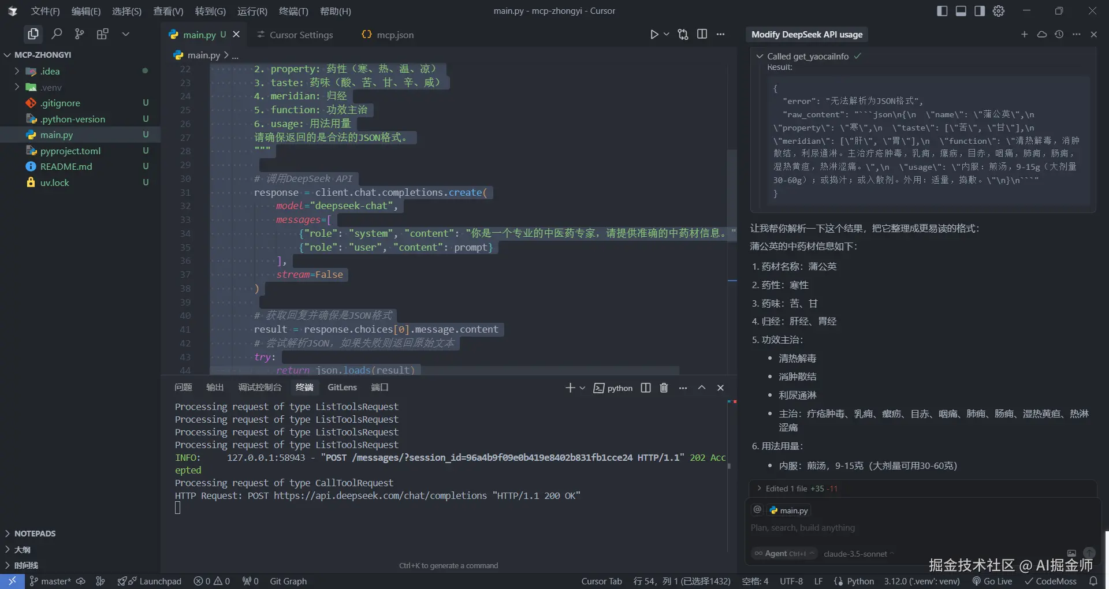Open the Extensions view icon
The width and height of the screenshot is (1109, 589).
point(103,34)
